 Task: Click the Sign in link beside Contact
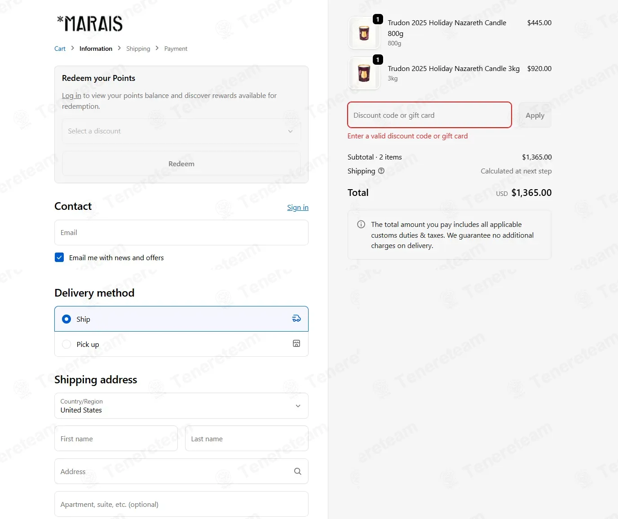click(298, 207)
